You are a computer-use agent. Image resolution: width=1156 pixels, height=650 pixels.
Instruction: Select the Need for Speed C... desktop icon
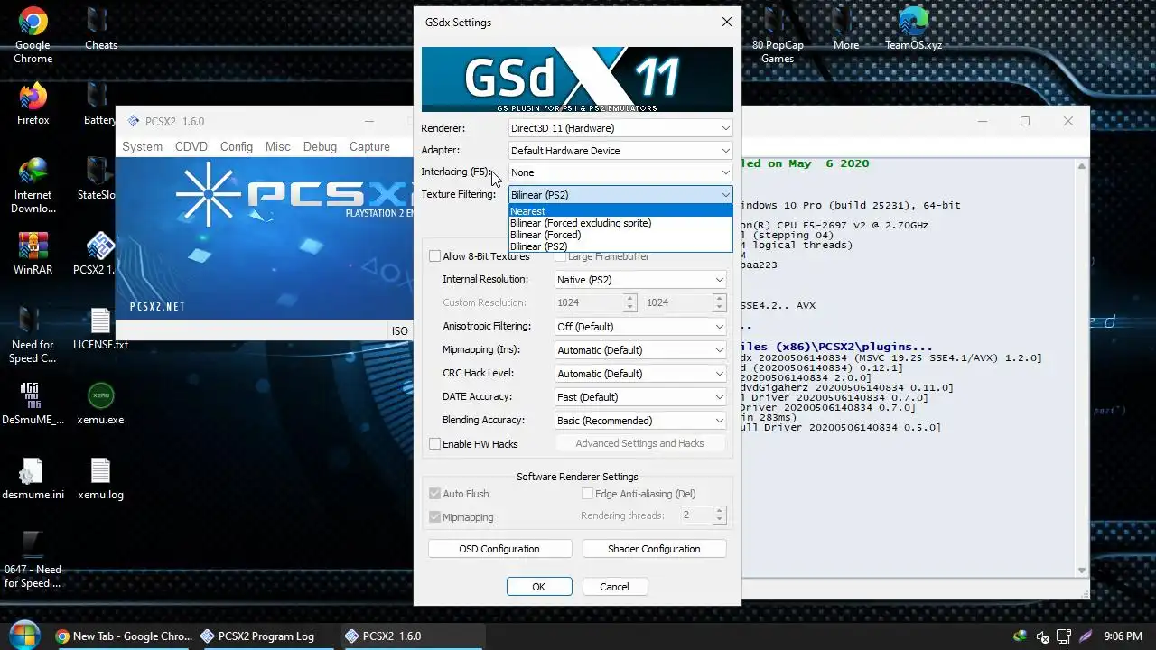pyautogui.click(x=33, y=335)
